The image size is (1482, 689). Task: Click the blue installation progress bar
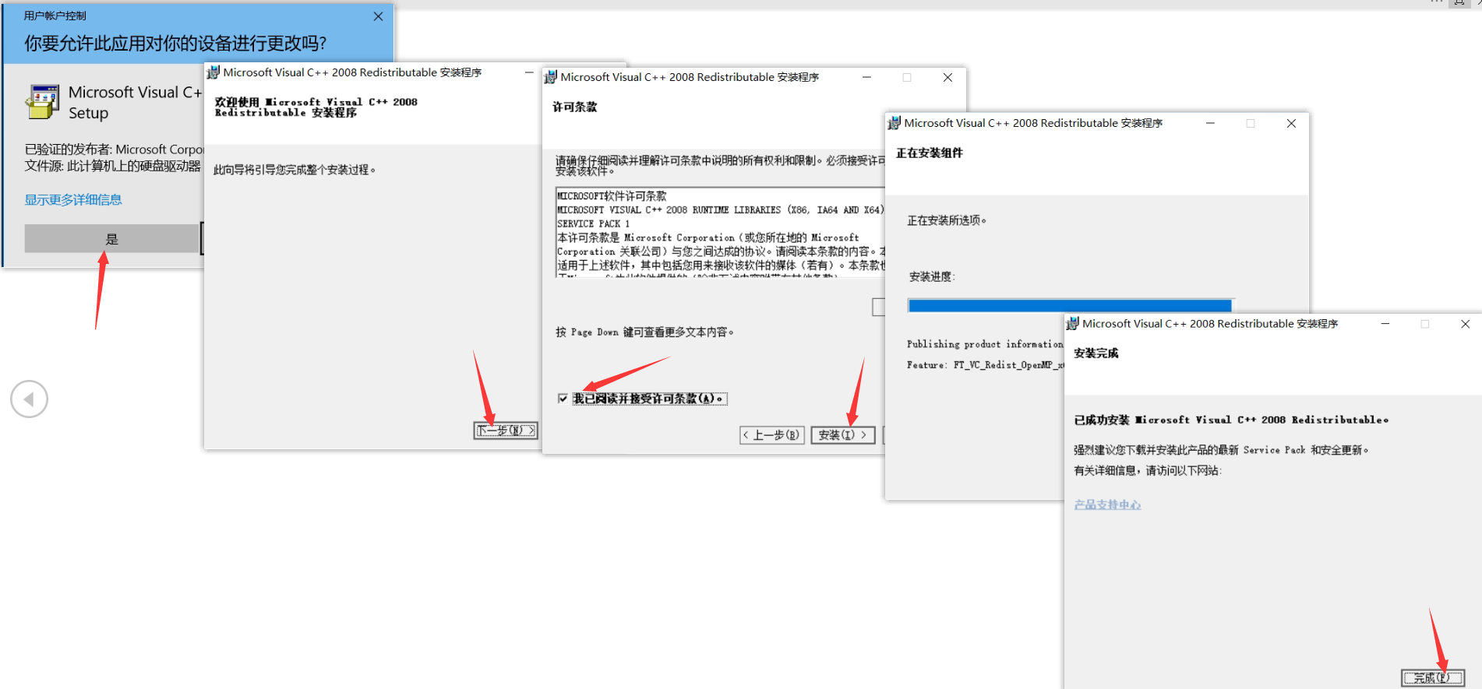tap(1069, 306)
